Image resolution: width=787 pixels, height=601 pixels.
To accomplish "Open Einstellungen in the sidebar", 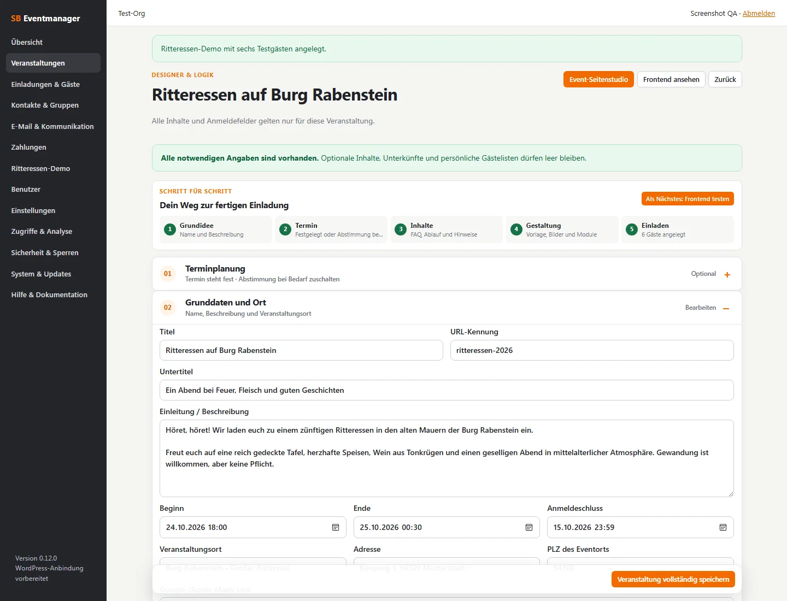I will click(x=53, y=210).
